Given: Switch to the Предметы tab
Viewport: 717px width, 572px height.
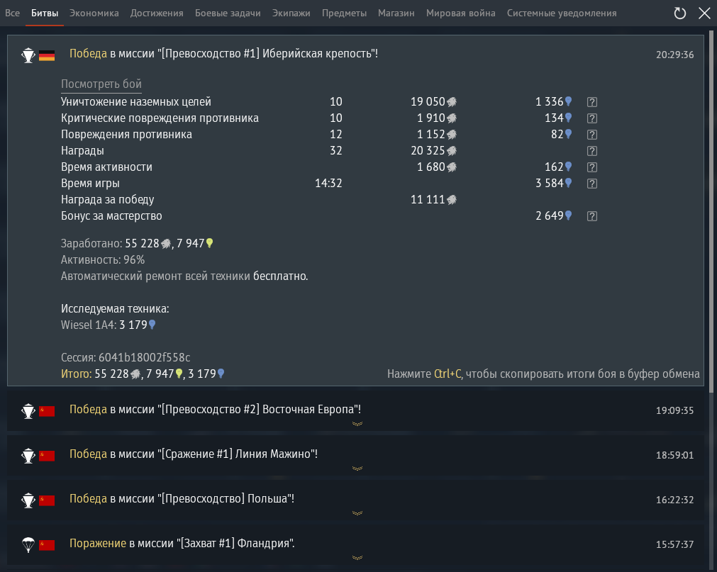Looking at the screenshot, I should [x=345, y=13].
